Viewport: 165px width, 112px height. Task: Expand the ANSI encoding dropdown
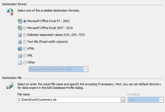point(146,100)
